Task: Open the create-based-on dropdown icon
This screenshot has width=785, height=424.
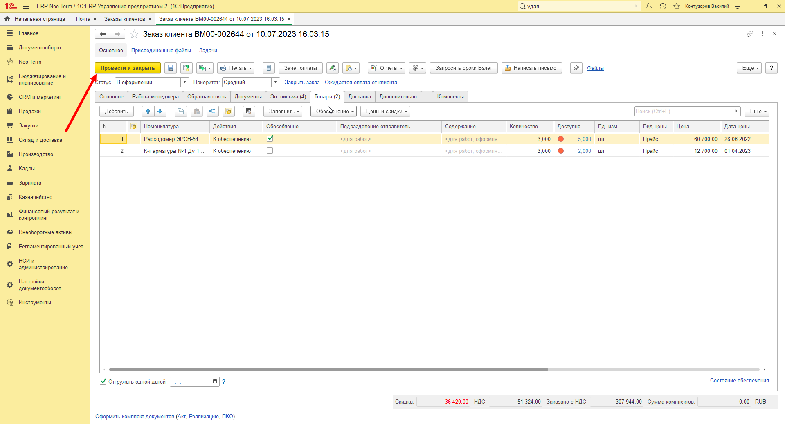Action: click(x=205, y=68)
